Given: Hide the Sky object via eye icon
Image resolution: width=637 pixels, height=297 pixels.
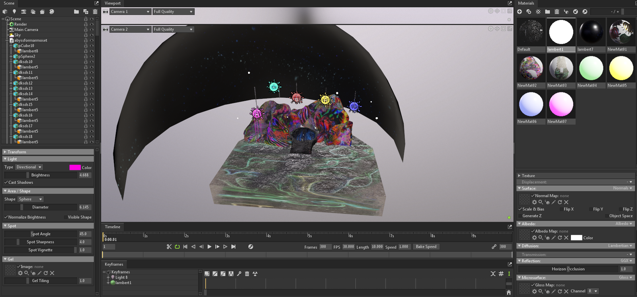Looking at the screenshot, I should [92, 35].
